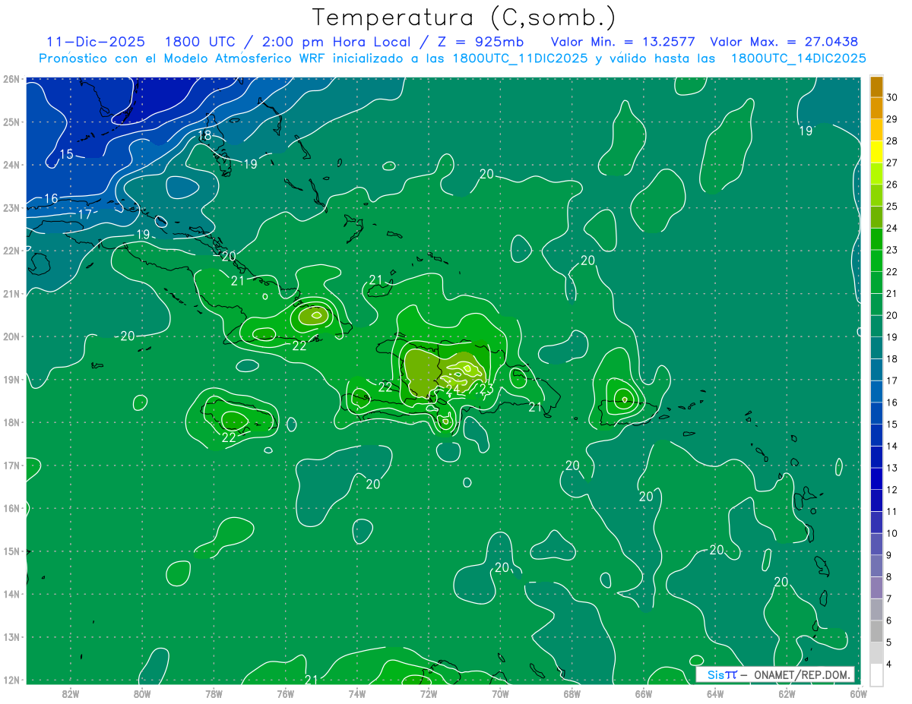Click the "70W" longitude label
This screenshot has height=704, width=912.
pos(500,693)
